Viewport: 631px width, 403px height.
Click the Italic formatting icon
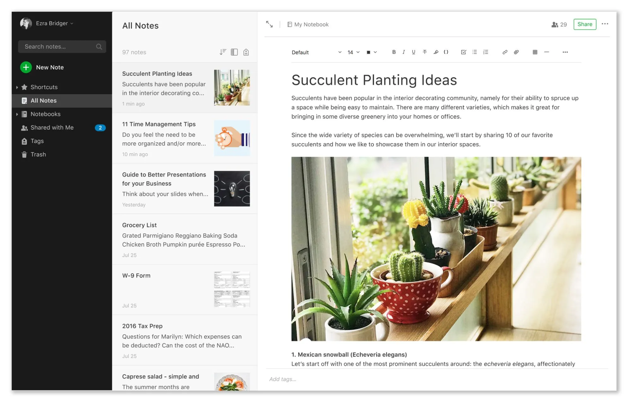click(x=404, y=52)
